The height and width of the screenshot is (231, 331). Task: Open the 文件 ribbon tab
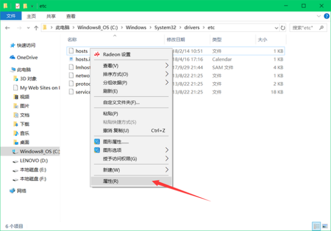10,16
